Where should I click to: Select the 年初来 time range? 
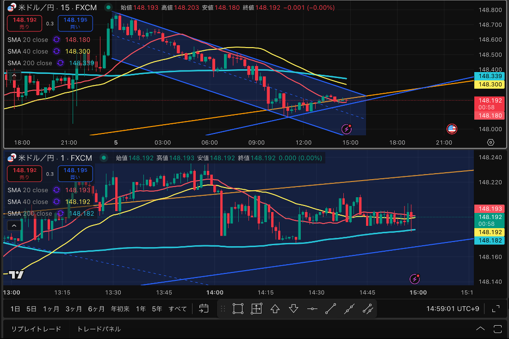(x=120, y=309)
